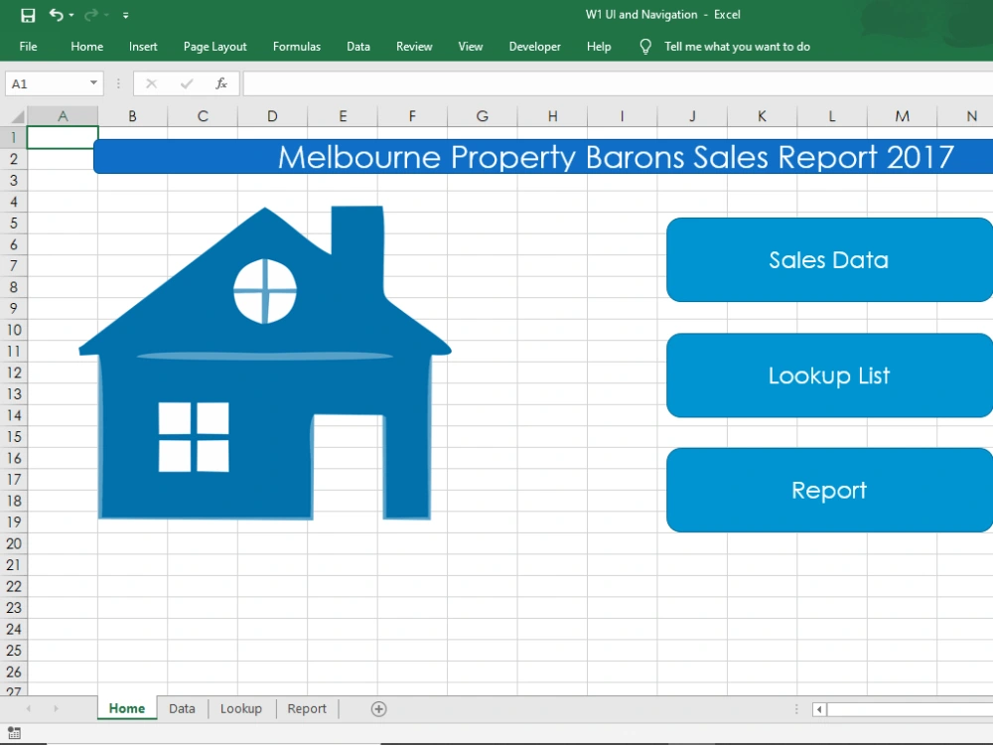Viewport: 993px width, 745px height.
Task: Click the Cancel entry X icon
Action: coord(151,83)
